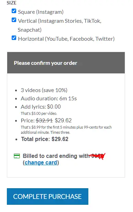This screenshot has height=212, width=133.
Task: Click the discounted $29.62 price
Action: (63, 120)
